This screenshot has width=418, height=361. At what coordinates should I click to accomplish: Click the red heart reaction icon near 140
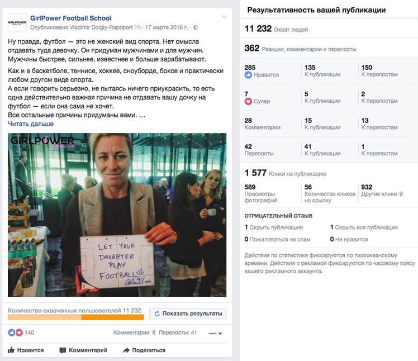coord(19,332)
